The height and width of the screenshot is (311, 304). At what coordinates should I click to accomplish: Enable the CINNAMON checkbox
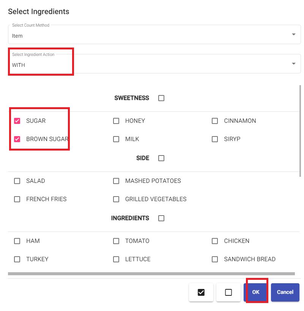[215, 121]
